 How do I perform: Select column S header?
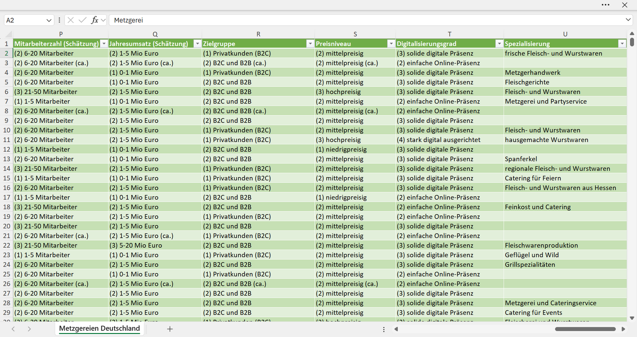click(x=355, y=34)
